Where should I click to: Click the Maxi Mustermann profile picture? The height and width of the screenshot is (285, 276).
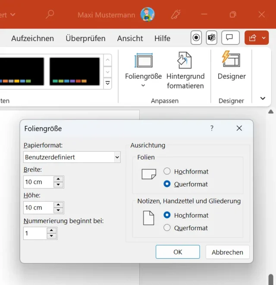[x=147, y=15]
